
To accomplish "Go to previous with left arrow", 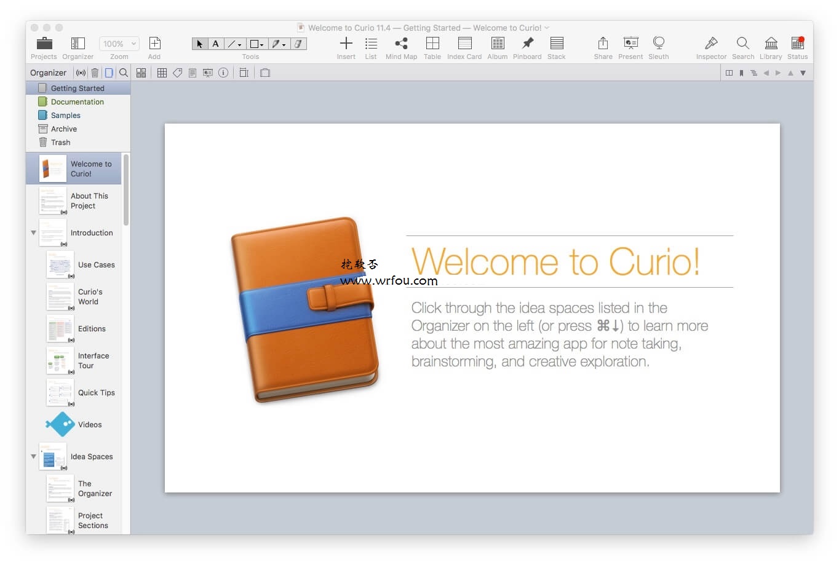I will pyautogui.click(x=766, y=73).
